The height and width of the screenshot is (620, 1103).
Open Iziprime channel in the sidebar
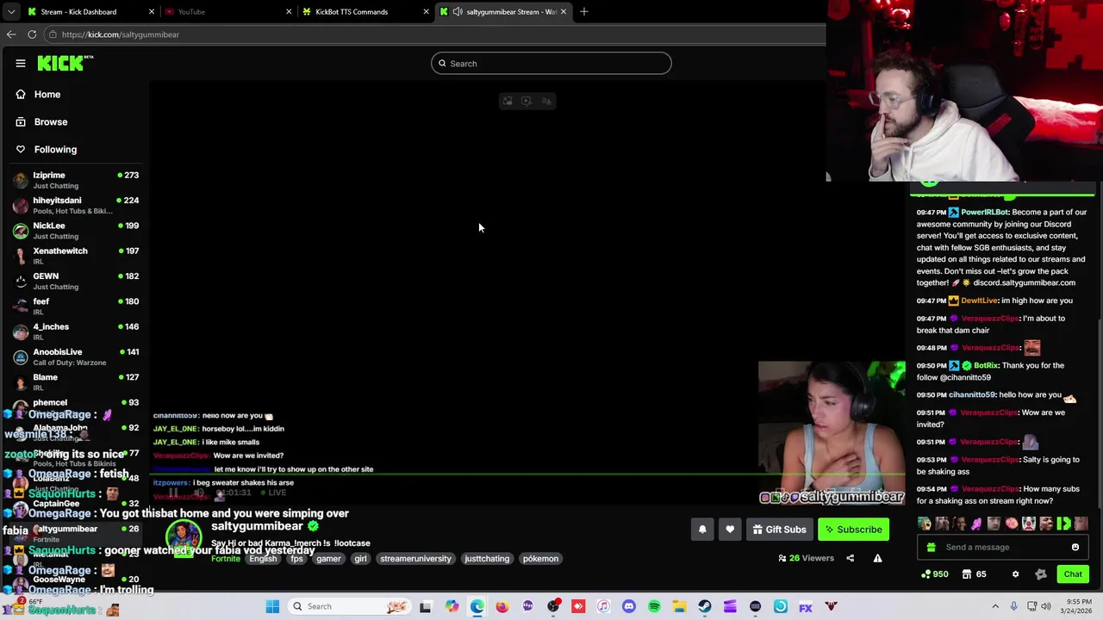(x=76, y=180)
